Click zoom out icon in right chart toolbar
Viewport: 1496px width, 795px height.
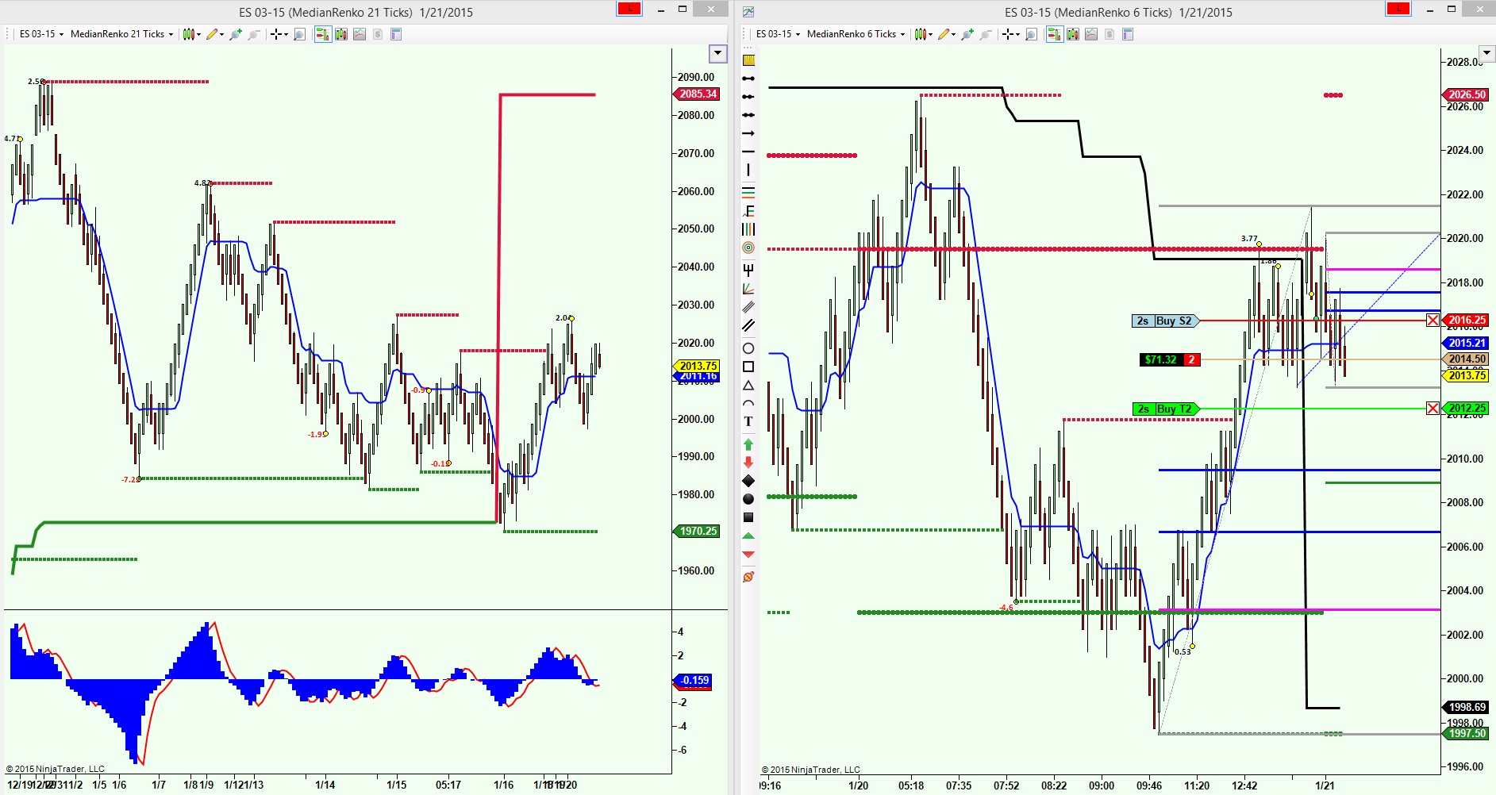tap(986, 34)
